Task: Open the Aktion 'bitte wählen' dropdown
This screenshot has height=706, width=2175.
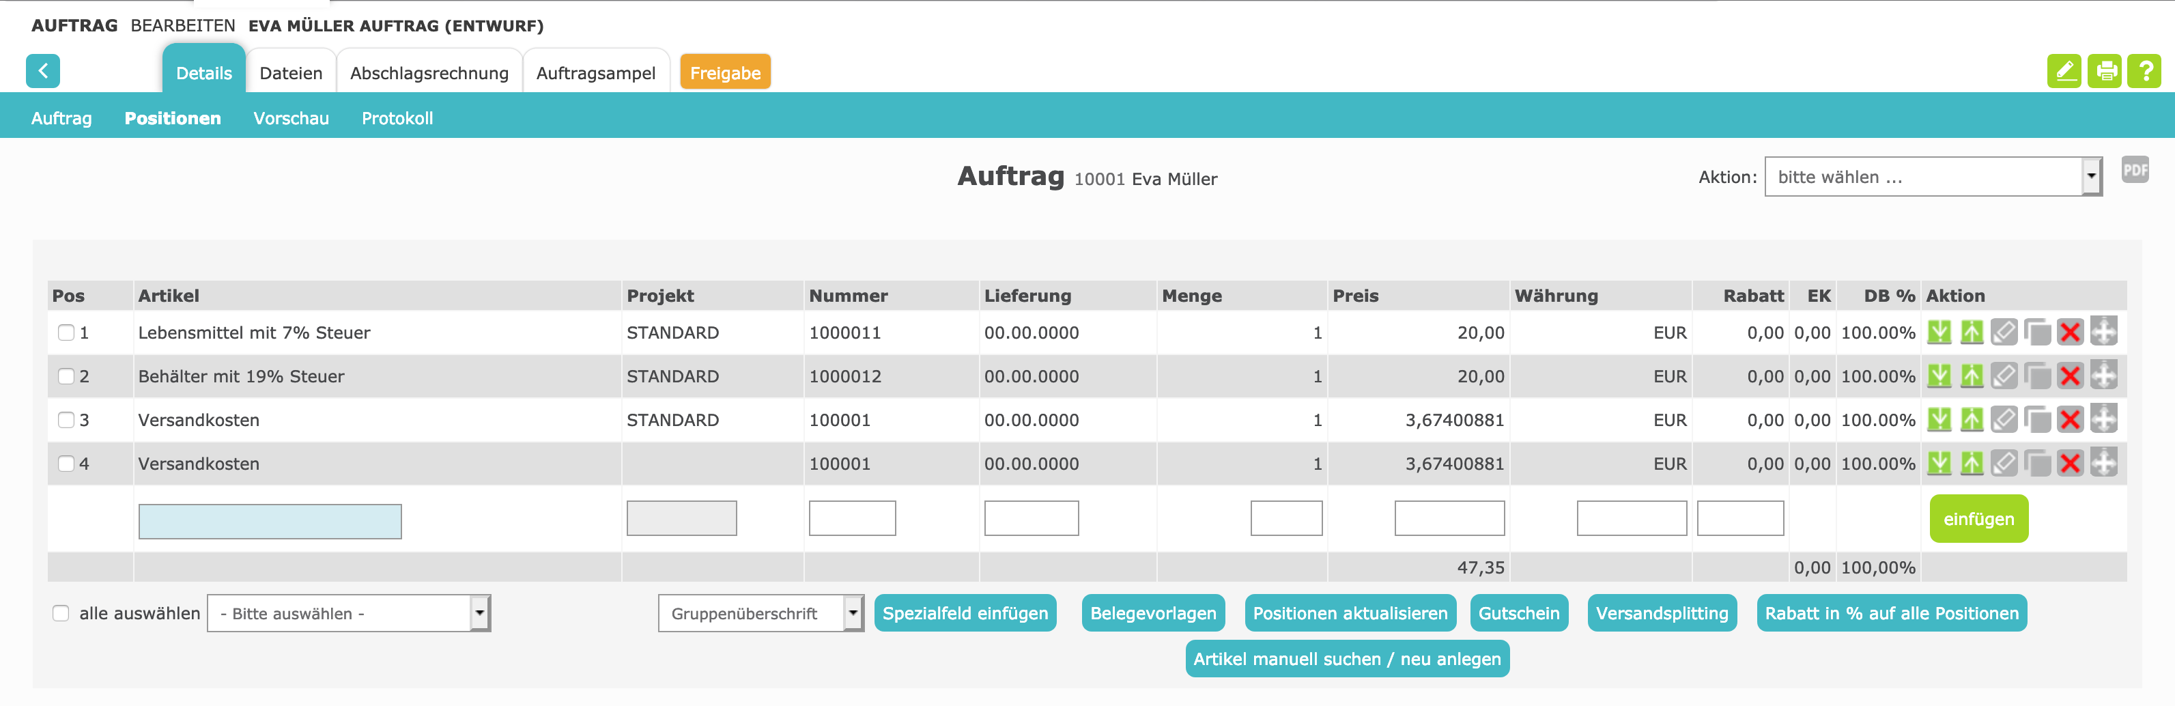Action: tap(1932, 178)
